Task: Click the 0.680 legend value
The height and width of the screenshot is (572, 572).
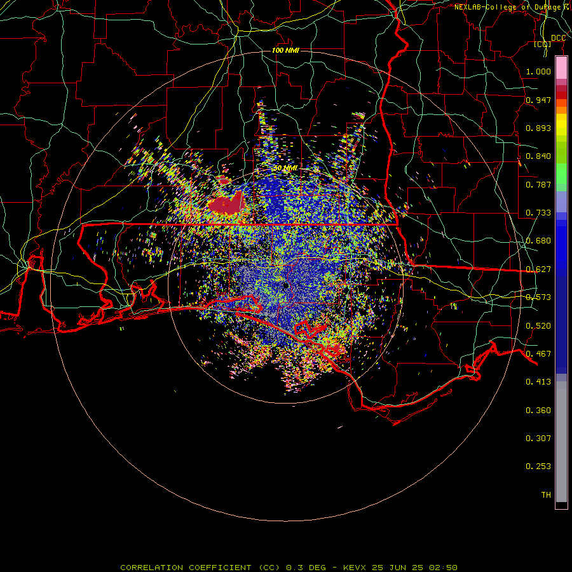Action: click(538, 241)
